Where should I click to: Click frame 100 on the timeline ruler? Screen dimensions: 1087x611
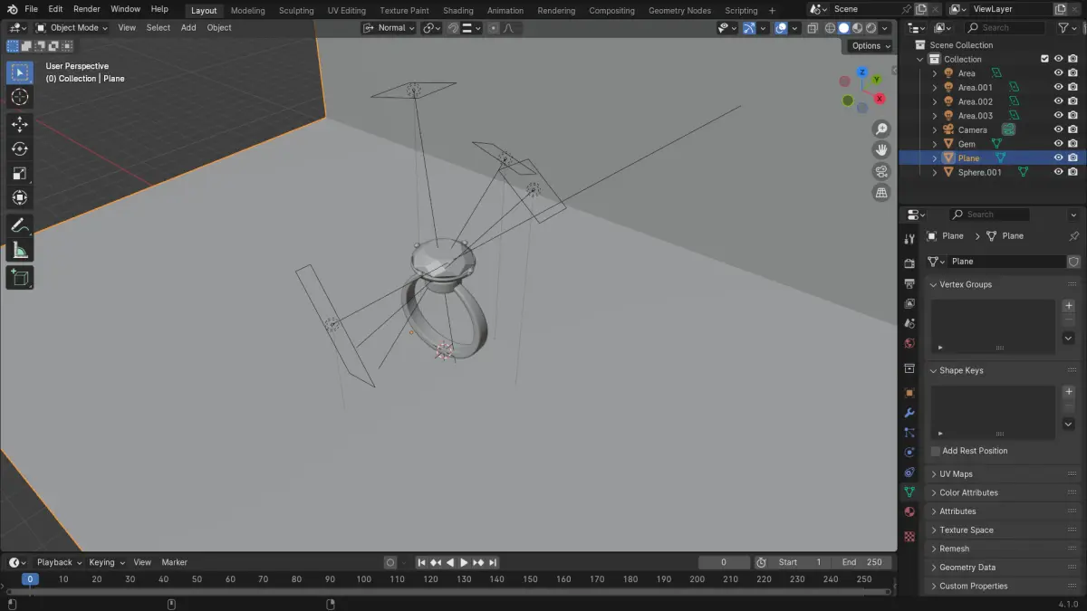(363, 579)
